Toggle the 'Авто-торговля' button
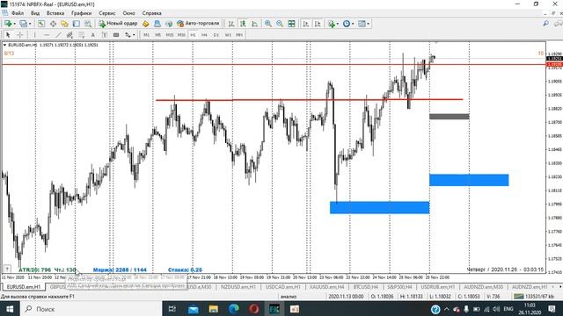The image size is (563, 316). (x=198, y=24)
